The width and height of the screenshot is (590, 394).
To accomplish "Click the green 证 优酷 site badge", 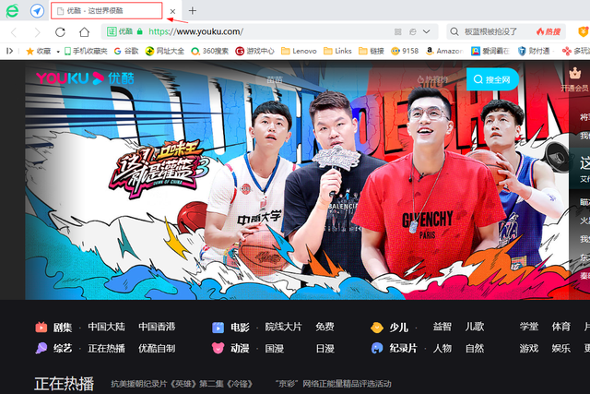I will click(x=120, y=31).
